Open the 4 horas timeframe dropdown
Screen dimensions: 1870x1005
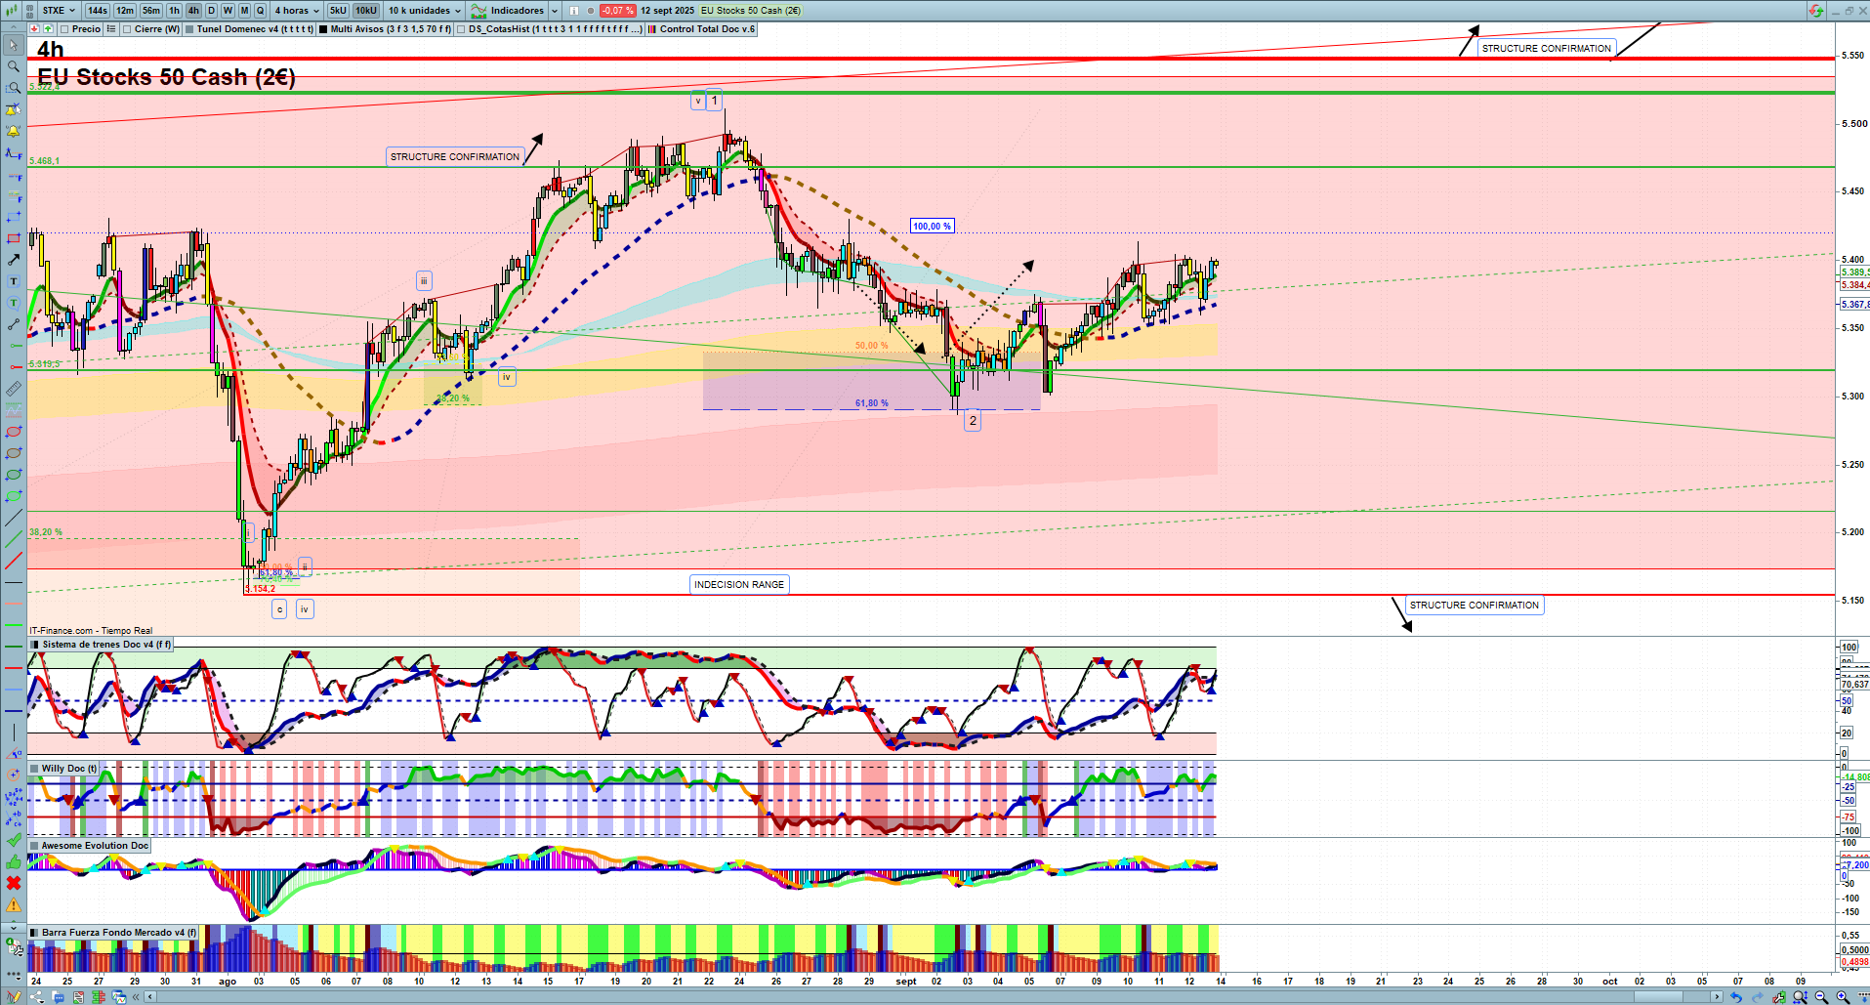coord(297,11)
